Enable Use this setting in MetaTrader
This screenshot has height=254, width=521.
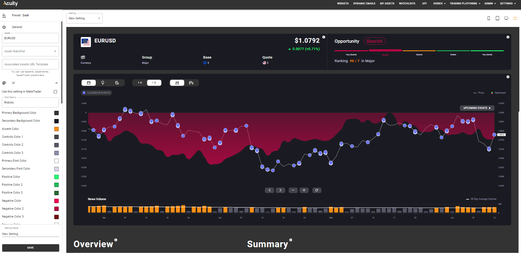(55, 92)
